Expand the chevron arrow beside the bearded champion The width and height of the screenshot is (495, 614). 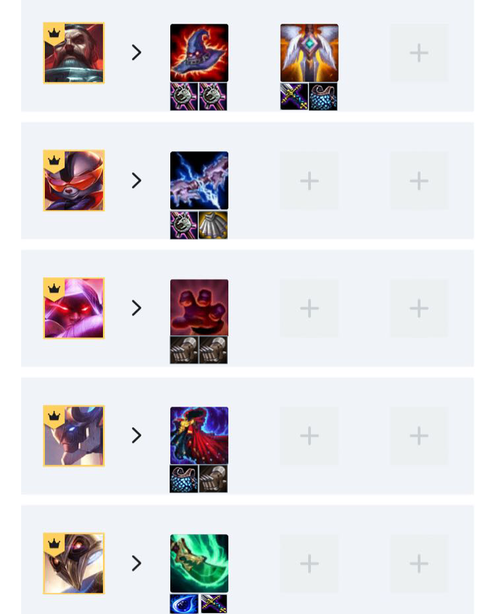click(136, 52)
